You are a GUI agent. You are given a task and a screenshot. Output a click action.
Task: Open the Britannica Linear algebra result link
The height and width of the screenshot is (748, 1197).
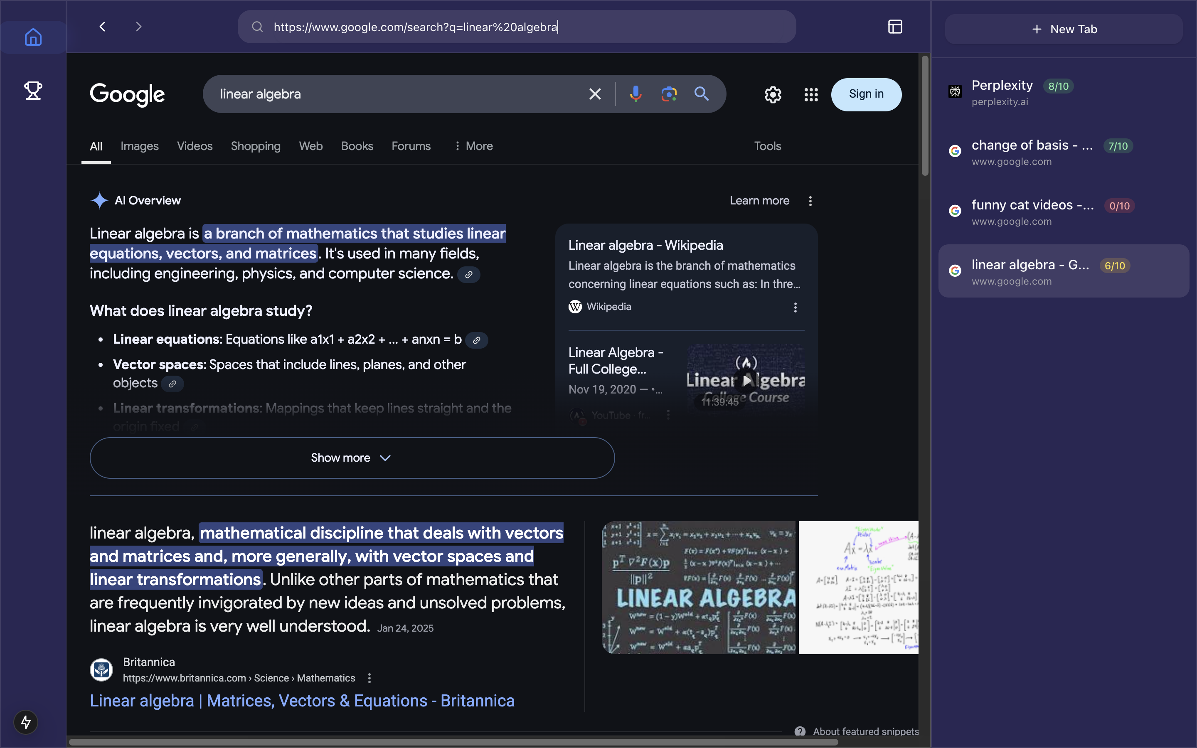coord(302,701)
